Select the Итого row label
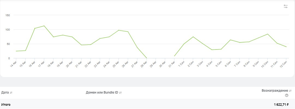This screenshot has width=295, height=109. point(6,104)
